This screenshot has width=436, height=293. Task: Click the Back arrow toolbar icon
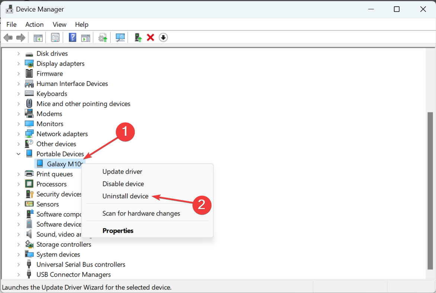point(8,38)
